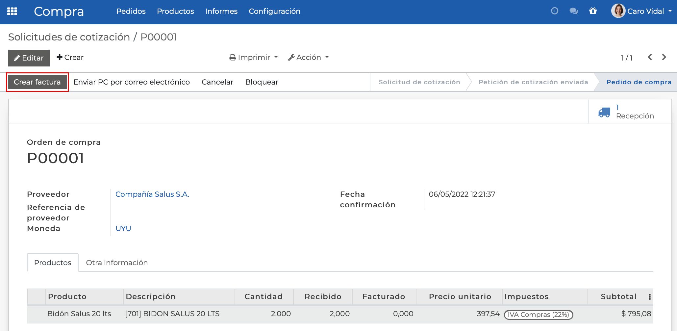Click the Odoo gift box icon

point(593,11)
